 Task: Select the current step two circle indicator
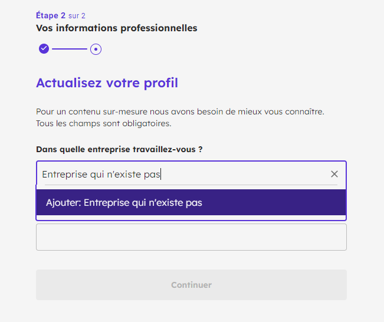click(x=96, y=49)
